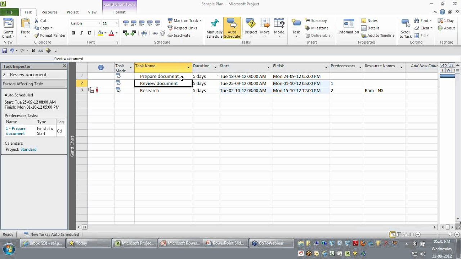Open the Task Name column filter
This screenshot has height=259, width=461.
tap(188, 67)
